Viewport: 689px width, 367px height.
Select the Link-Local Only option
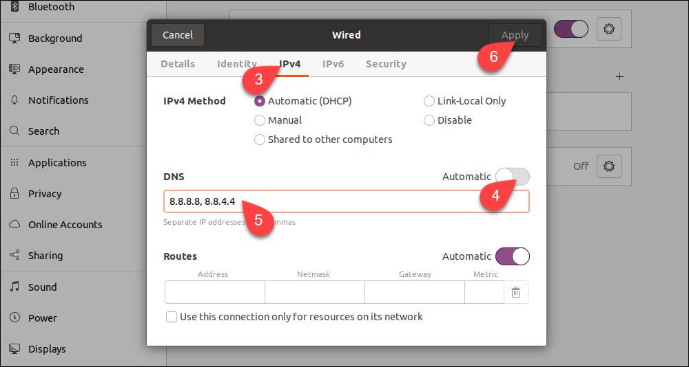(x=429, y=101)
